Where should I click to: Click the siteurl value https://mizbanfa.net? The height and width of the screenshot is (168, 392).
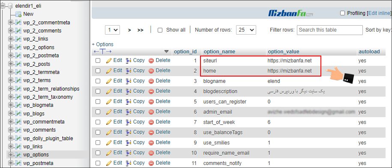[290, 61]
